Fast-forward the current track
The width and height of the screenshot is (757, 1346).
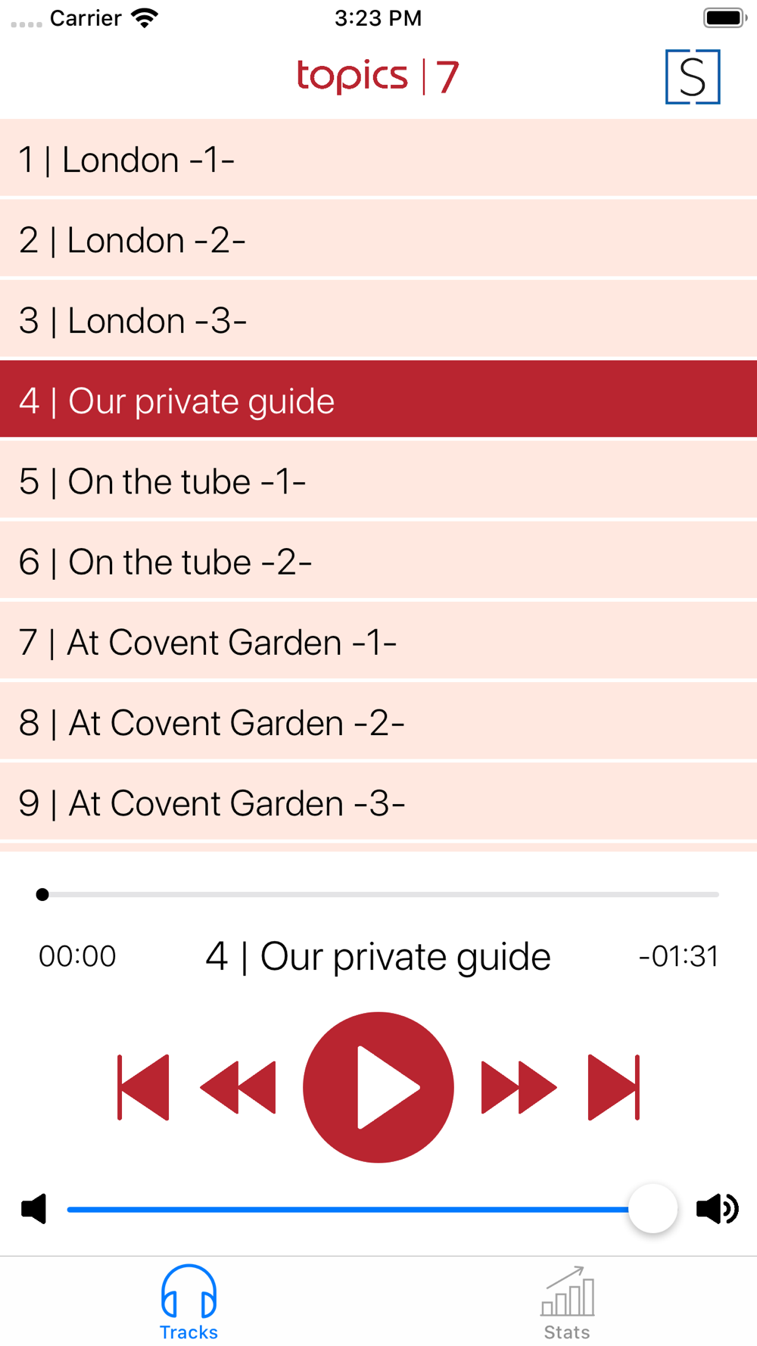[519, 1087]
